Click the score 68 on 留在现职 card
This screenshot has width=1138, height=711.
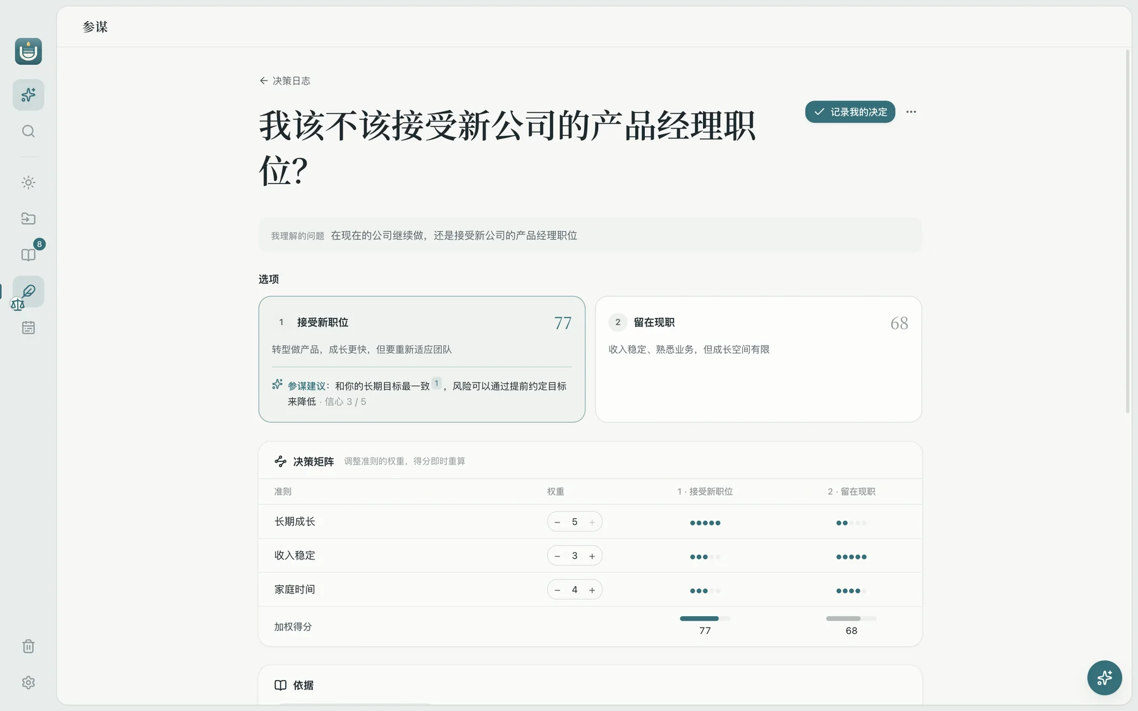[899, 323]
